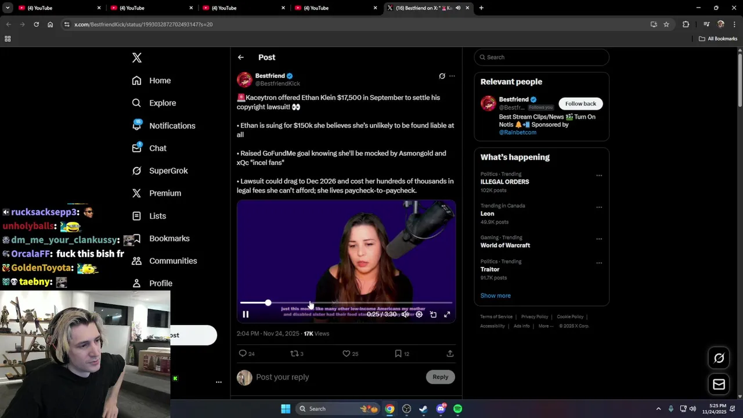Open more options for World of Warcraft trend
Viewport: 743px width, 418px height.
click(599, 239)
